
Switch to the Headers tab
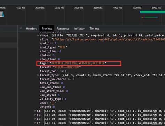(x=31, y=29)
